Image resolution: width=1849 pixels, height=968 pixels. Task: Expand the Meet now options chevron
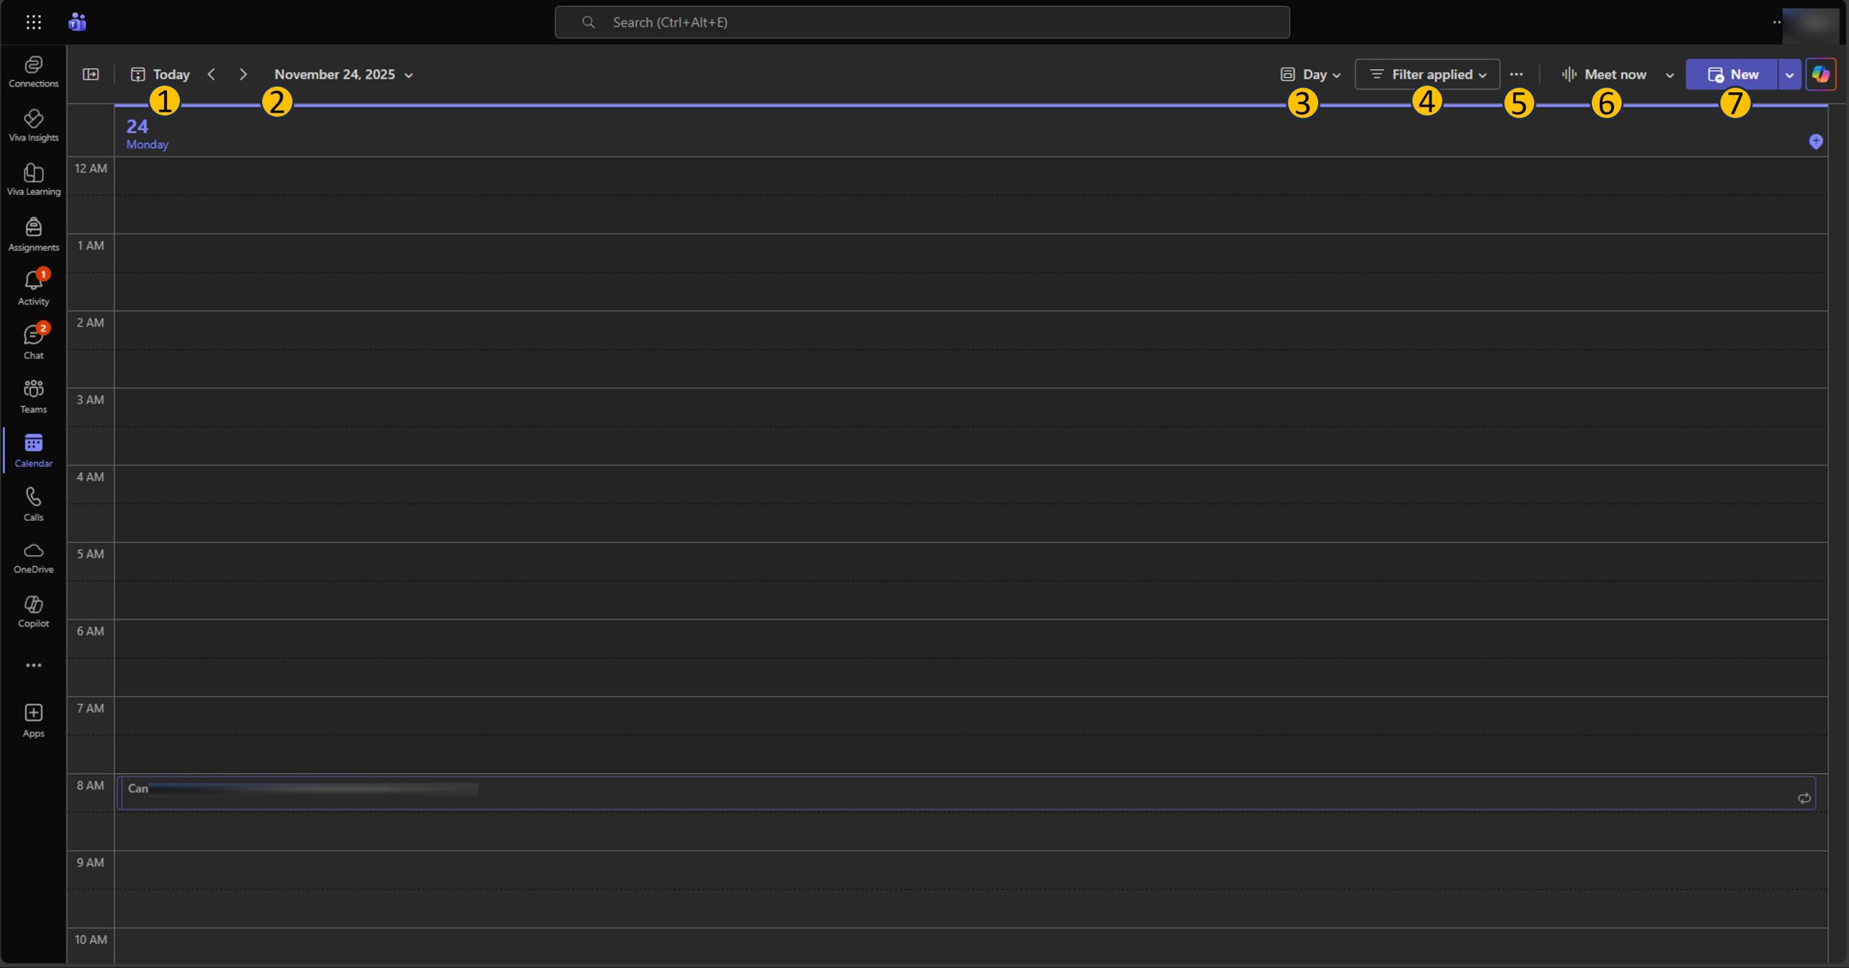[x=1669, y=74]
